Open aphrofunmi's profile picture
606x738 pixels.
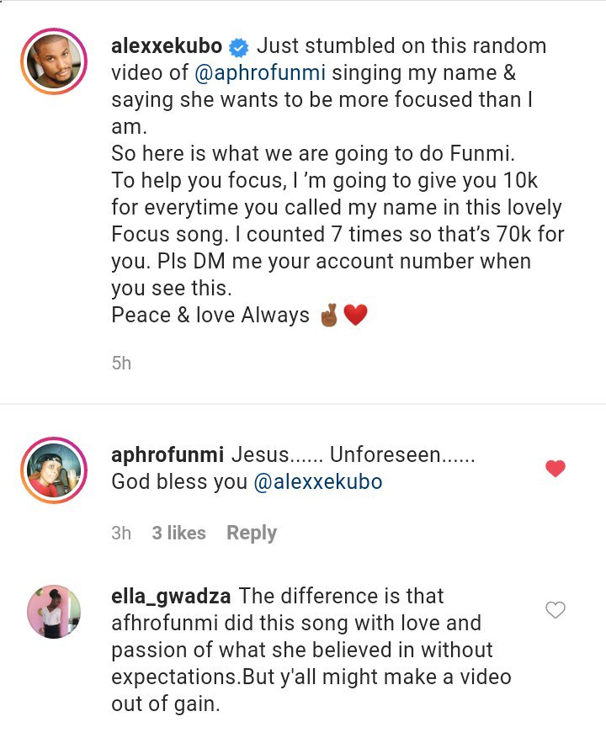54,469
